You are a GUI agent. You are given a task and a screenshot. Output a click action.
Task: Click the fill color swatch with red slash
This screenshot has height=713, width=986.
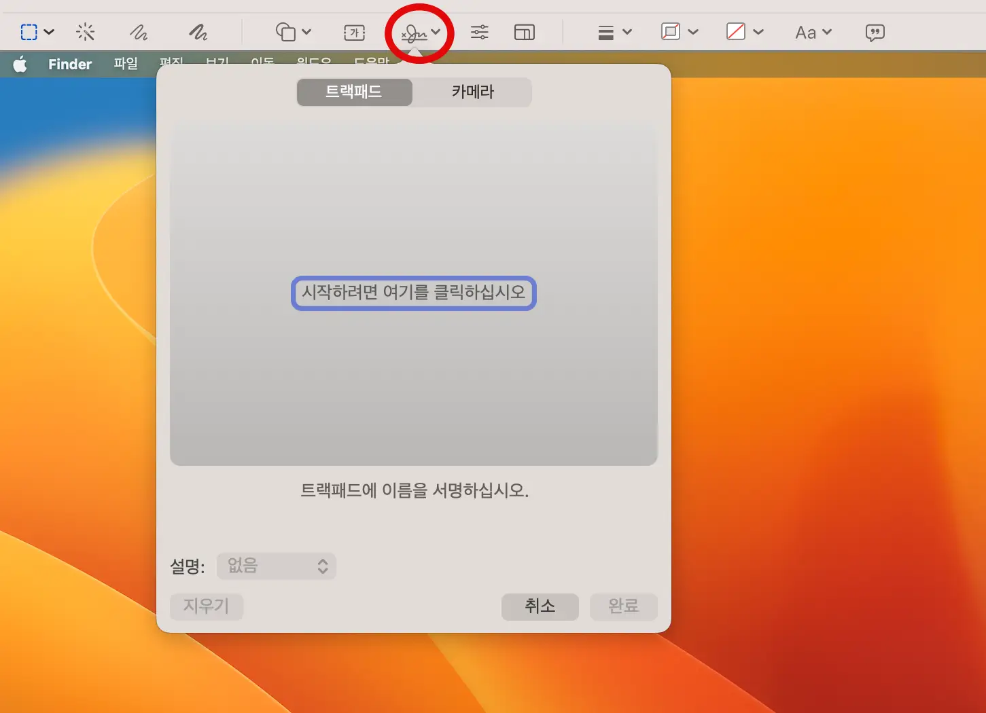[736, 32]
